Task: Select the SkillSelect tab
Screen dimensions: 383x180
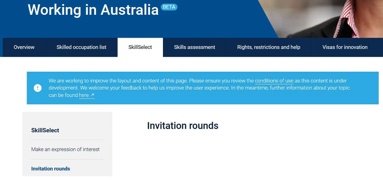Action: [x=140, y=47]
